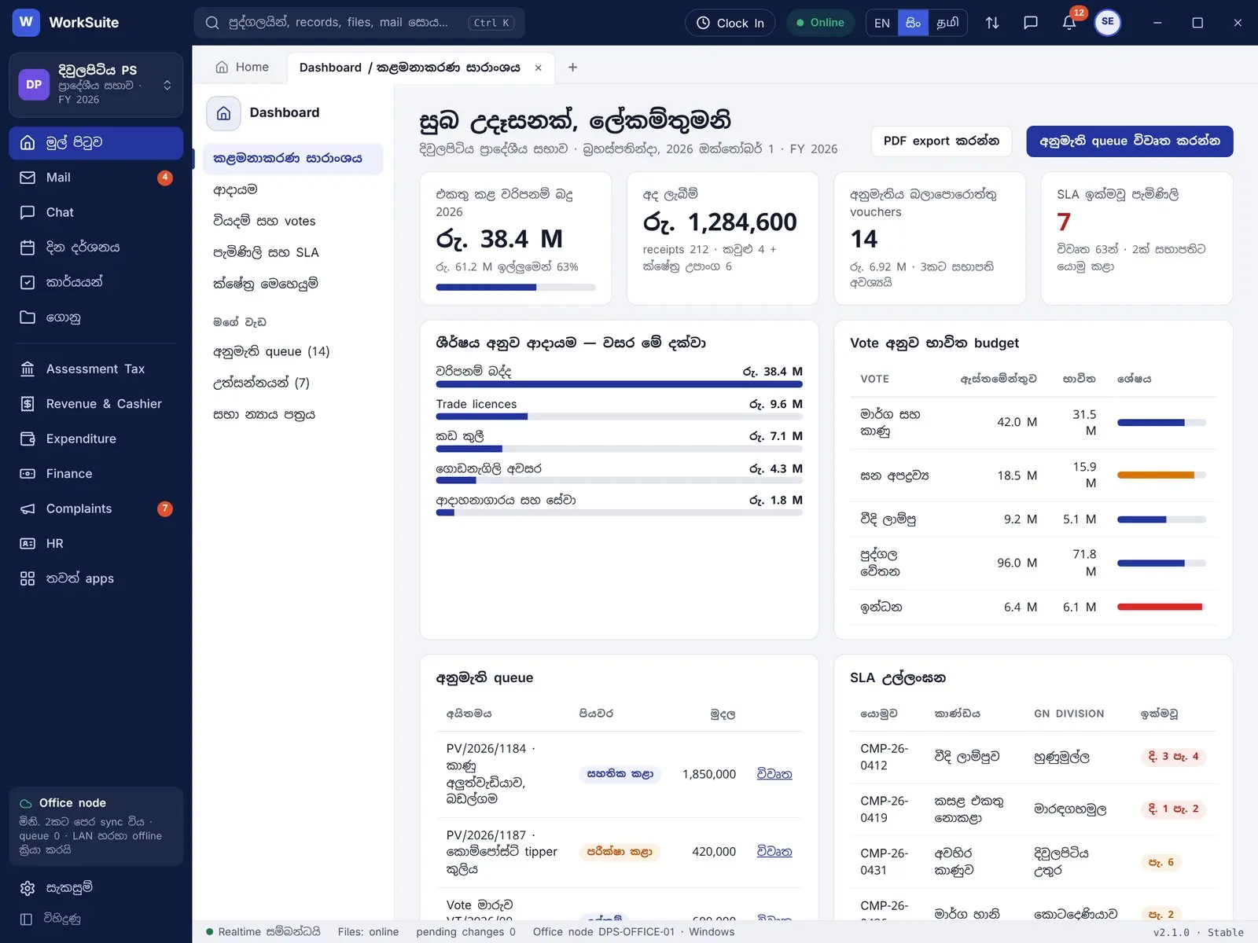Expand the දිවුලපිටිය PS organization switcher
The width and height of the screenshot is (1258, 943).
(x=96, y=85)
